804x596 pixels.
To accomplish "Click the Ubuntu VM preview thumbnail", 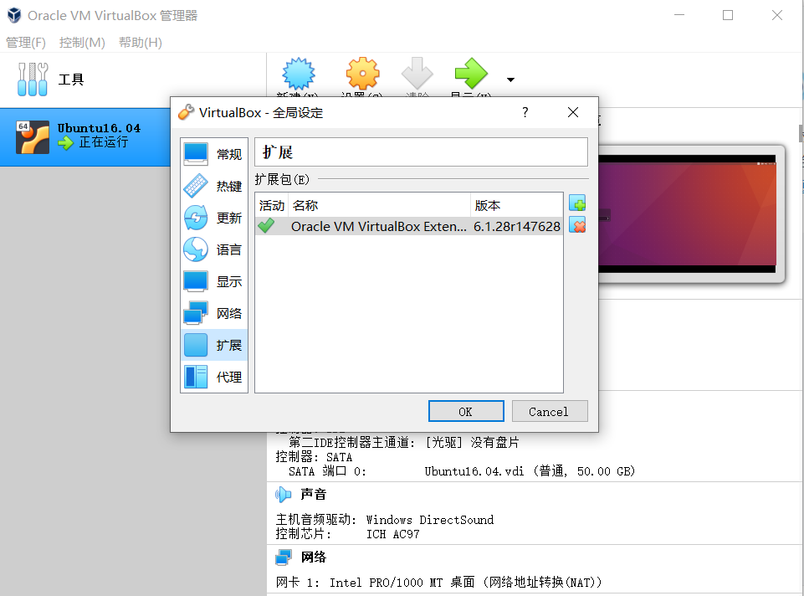I will pos(687,213).
